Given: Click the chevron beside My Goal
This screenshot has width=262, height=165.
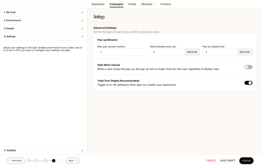Looking at the screenshot, I should pyautogui.click(x=82, y=13).
